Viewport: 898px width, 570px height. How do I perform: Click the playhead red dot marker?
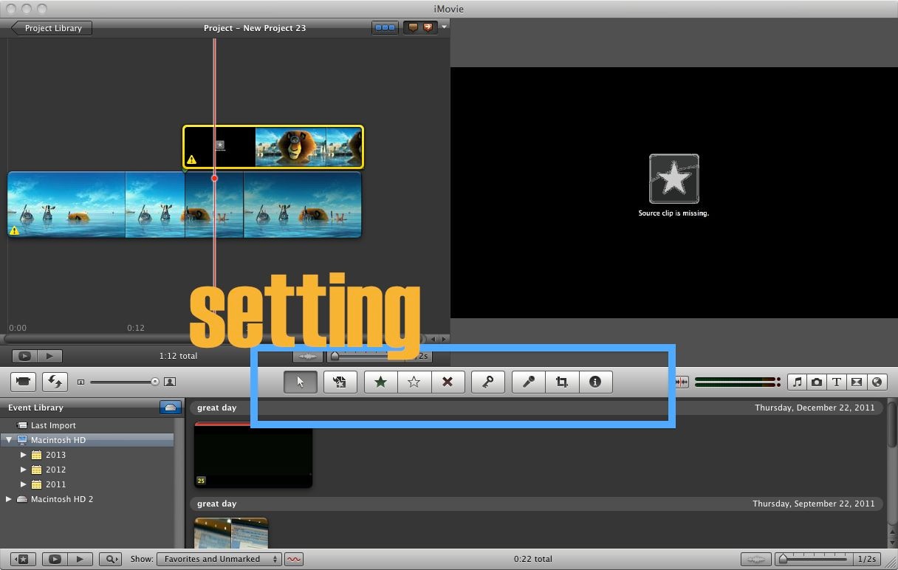point(214,178)
